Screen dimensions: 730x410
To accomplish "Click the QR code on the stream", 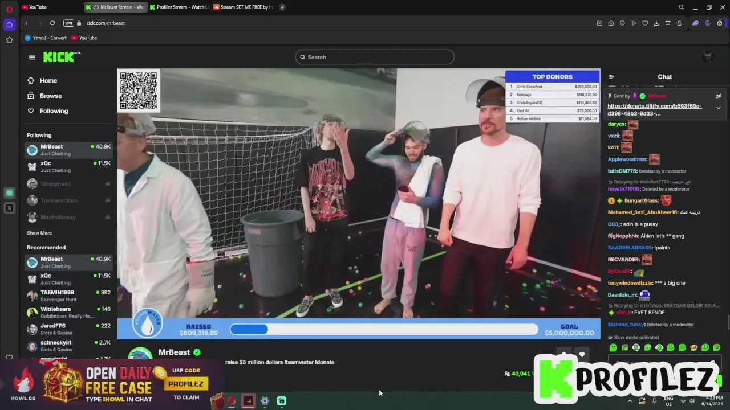I will (x=139, y=91).
